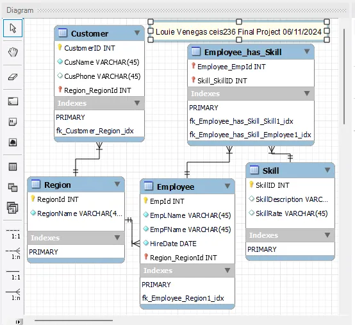Collapse the Employee_has_Skill Indexes section
Viewport: 355px width, 325px height.
pos(307,94)
